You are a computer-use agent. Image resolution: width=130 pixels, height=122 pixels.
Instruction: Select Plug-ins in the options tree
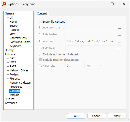pyautogui.click(x=10, y=99)
